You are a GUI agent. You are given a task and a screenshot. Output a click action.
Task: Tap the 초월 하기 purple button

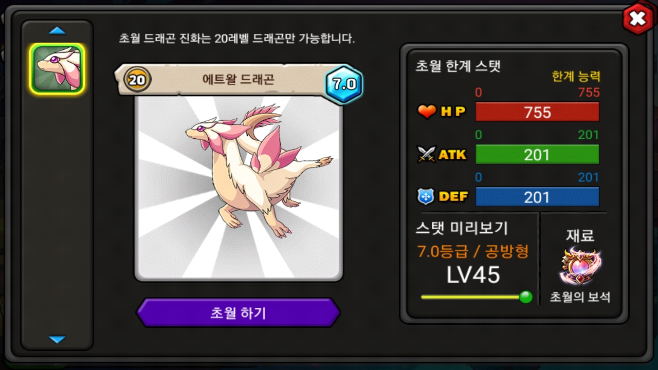[x=238, y=312]
